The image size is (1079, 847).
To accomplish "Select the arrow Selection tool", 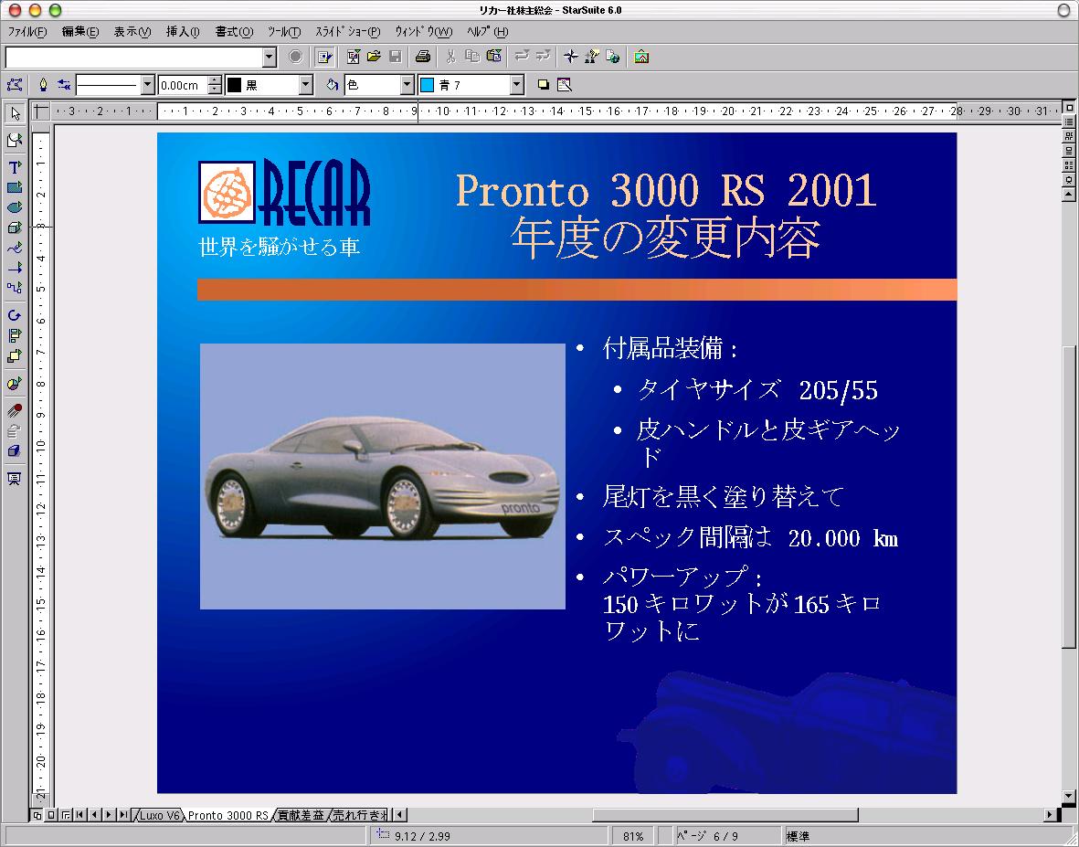I will click(x=15, y=113).
